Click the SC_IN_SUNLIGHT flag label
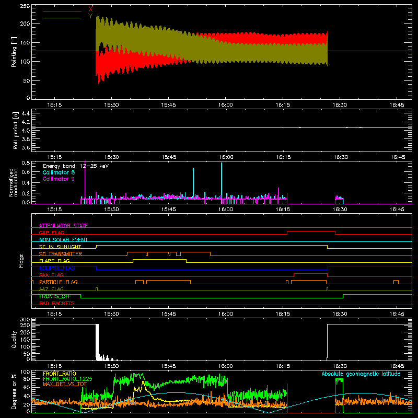This screenshot has width=418, height=418. click(60, 247)
